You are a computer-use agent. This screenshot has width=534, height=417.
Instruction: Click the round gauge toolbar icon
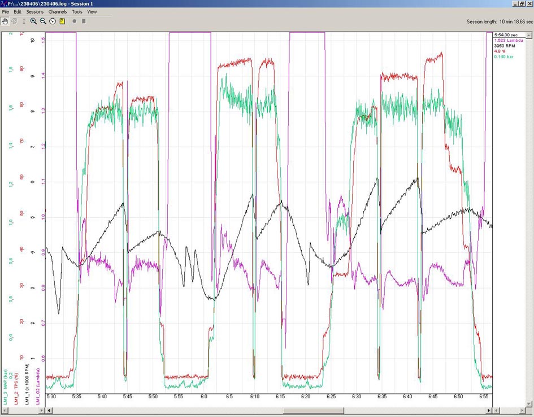pos(53,21)
